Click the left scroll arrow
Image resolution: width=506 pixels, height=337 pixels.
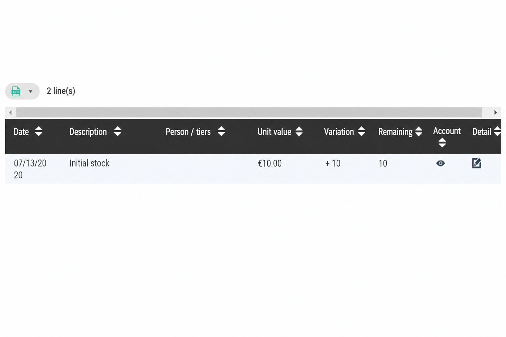point(11,113)
